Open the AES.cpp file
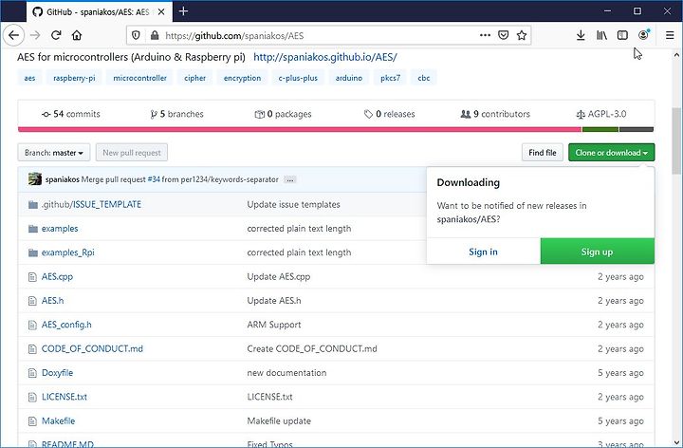This screenshot has width=683, height=448. [57, 277]
